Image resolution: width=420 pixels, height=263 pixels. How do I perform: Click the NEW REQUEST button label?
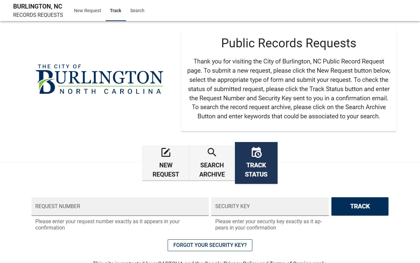coord(166,170)
